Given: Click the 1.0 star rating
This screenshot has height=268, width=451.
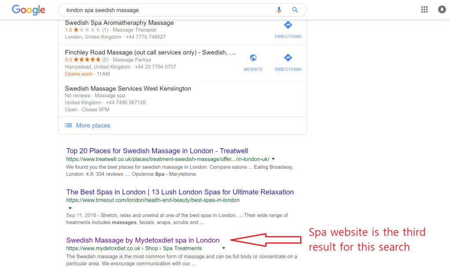Looking at the screenshot, I should point(83,30).
